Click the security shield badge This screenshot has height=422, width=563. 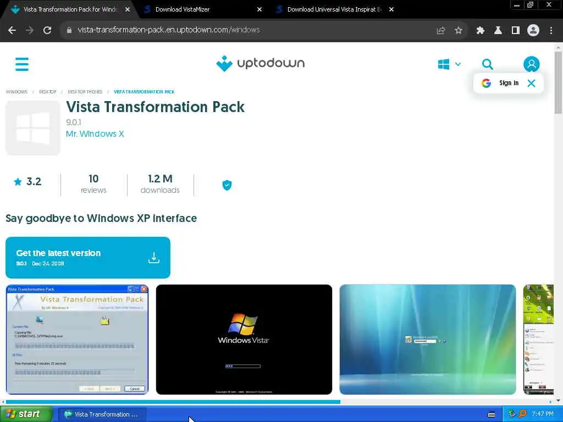click(x=227, y=185)
